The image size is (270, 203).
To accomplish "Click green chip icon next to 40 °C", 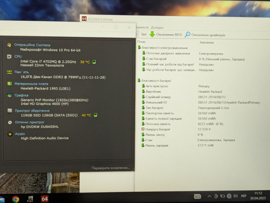I will pos(95,115).
